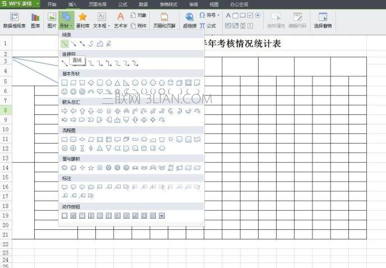The height and width of the screenshot is (268, 386).
Task: Insert the oval callout shape
Action: point(82,187)
